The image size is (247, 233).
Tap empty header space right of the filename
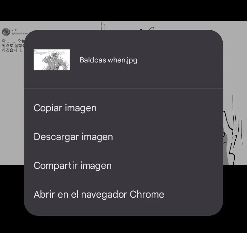179,60
